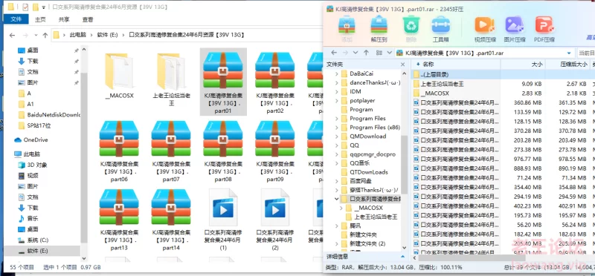Select the video file ending in (2)

click(x=275, y=220)
